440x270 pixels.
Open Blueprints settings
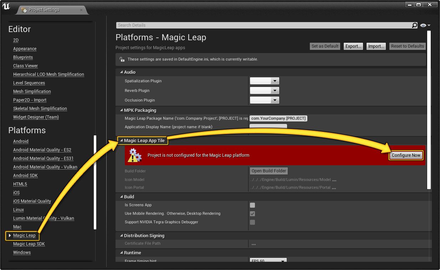(x=23, y=57)
